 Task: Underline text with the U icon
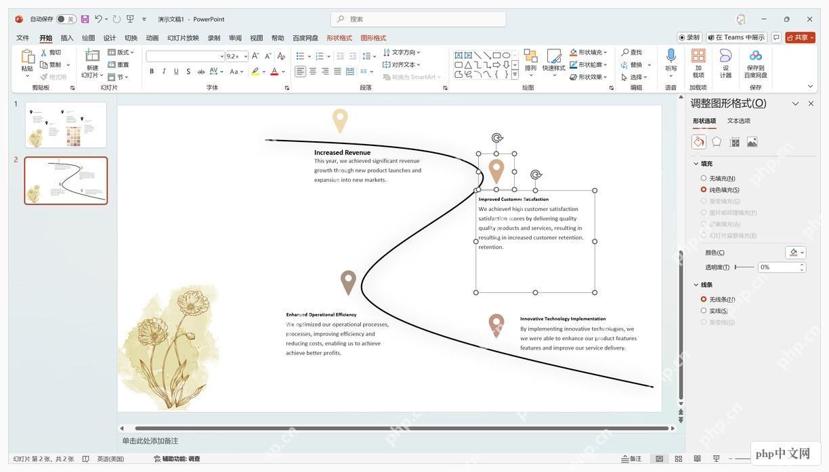[176, 71]
